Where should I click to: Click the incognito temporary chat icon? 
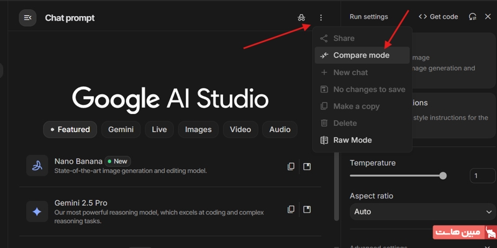click(301, 18)
